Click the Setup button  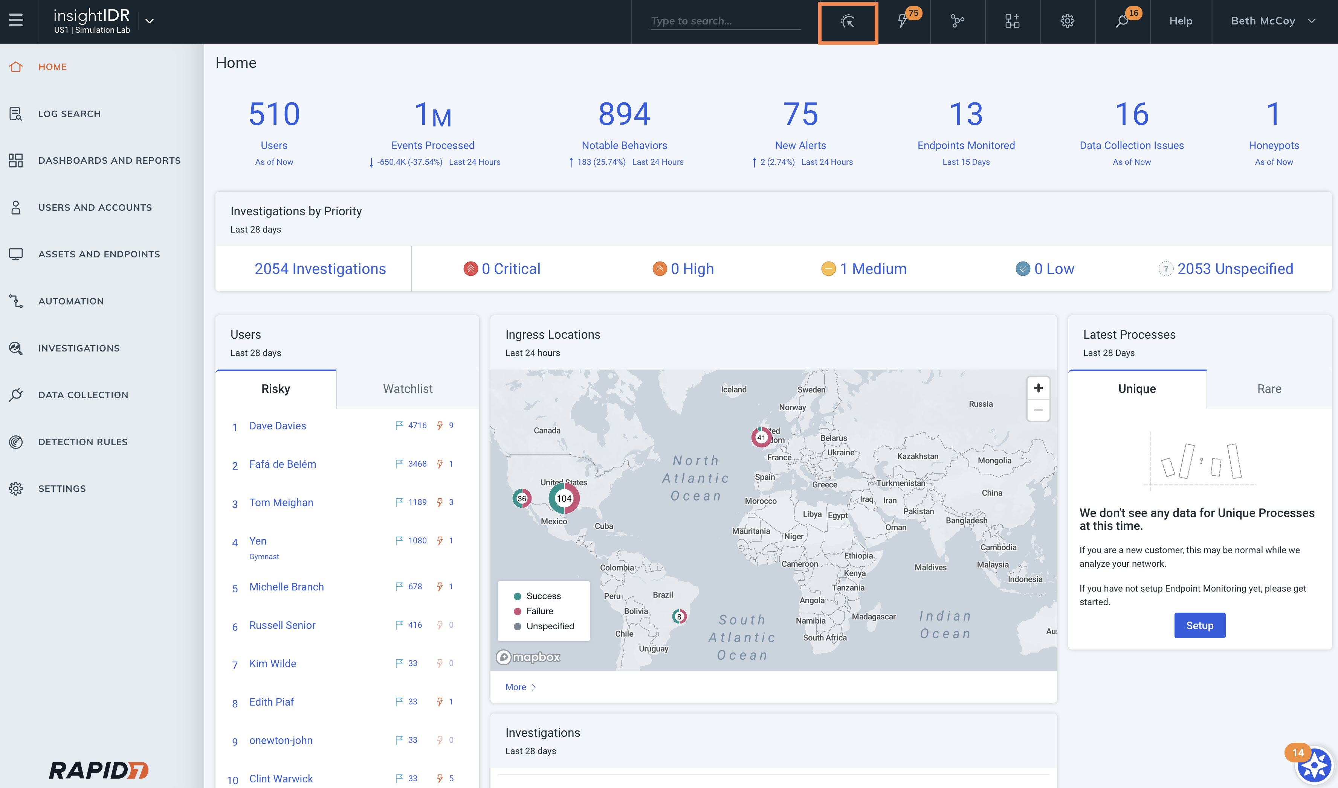(1199, 625)
